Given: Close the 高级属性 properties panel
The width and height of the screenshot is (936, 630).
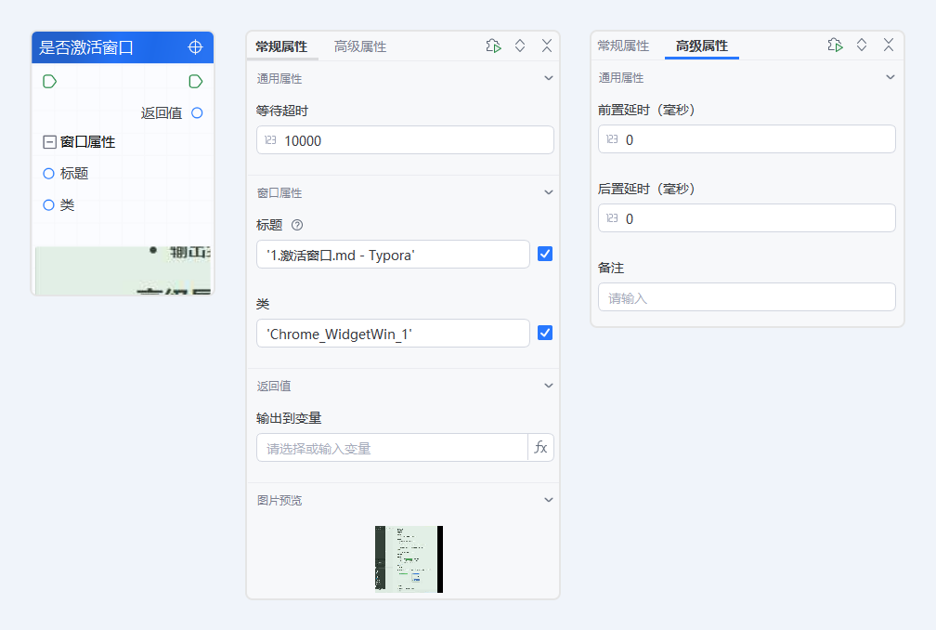Looking at the screenshot, I should tap(887, 45).
